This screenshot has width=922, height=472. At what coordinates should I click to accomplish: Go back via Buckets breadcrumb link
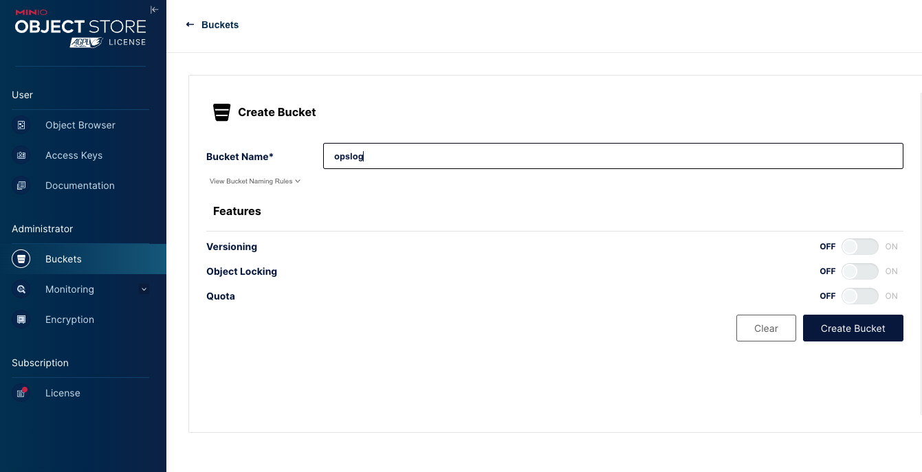(220, 25)
